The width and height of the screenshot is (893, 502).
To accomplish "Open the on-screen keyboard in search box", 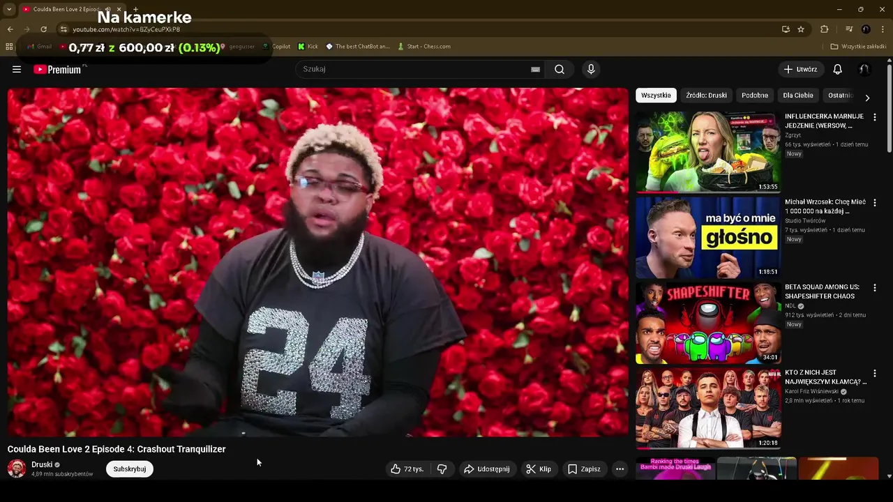I will (535, 69).
